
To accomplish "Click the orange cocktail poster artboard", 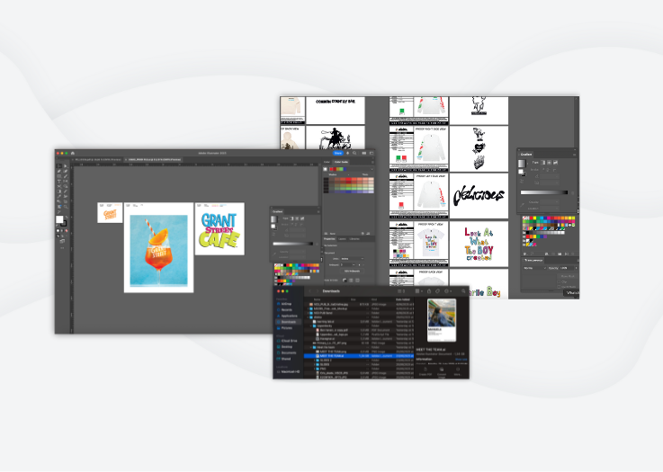I will pyautogui.click(x=158, y=247).
